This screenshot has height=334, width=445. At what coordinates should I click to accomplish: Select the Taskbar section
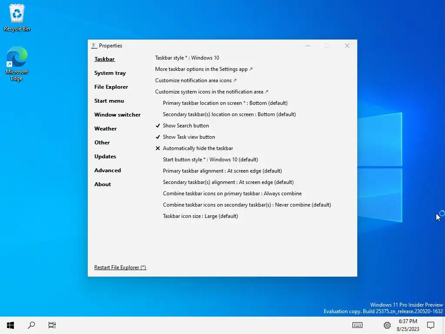[x=104, y=59]
